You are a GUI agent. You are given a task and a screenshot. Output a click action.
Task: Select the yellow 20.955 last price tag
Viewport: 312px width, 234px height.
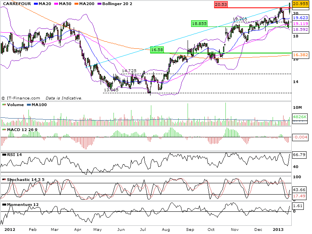click(300, 4)
